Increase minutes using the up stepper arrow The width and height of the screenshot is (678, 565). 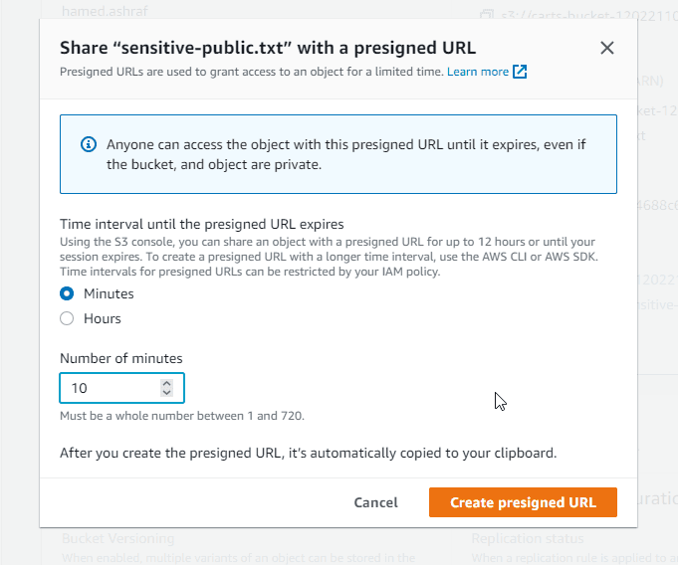tap(166, 383)
